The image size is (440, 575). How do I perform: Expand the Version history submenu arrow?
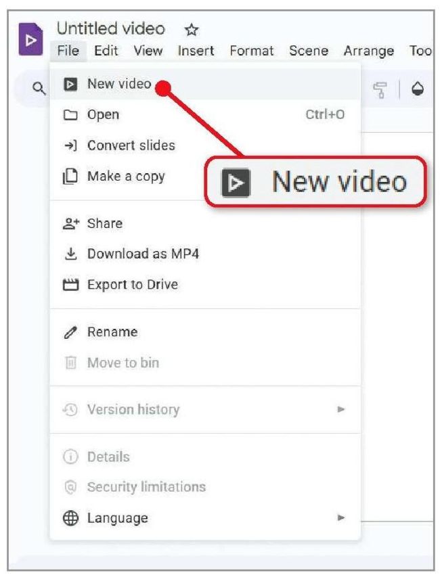tap(341, 409)
